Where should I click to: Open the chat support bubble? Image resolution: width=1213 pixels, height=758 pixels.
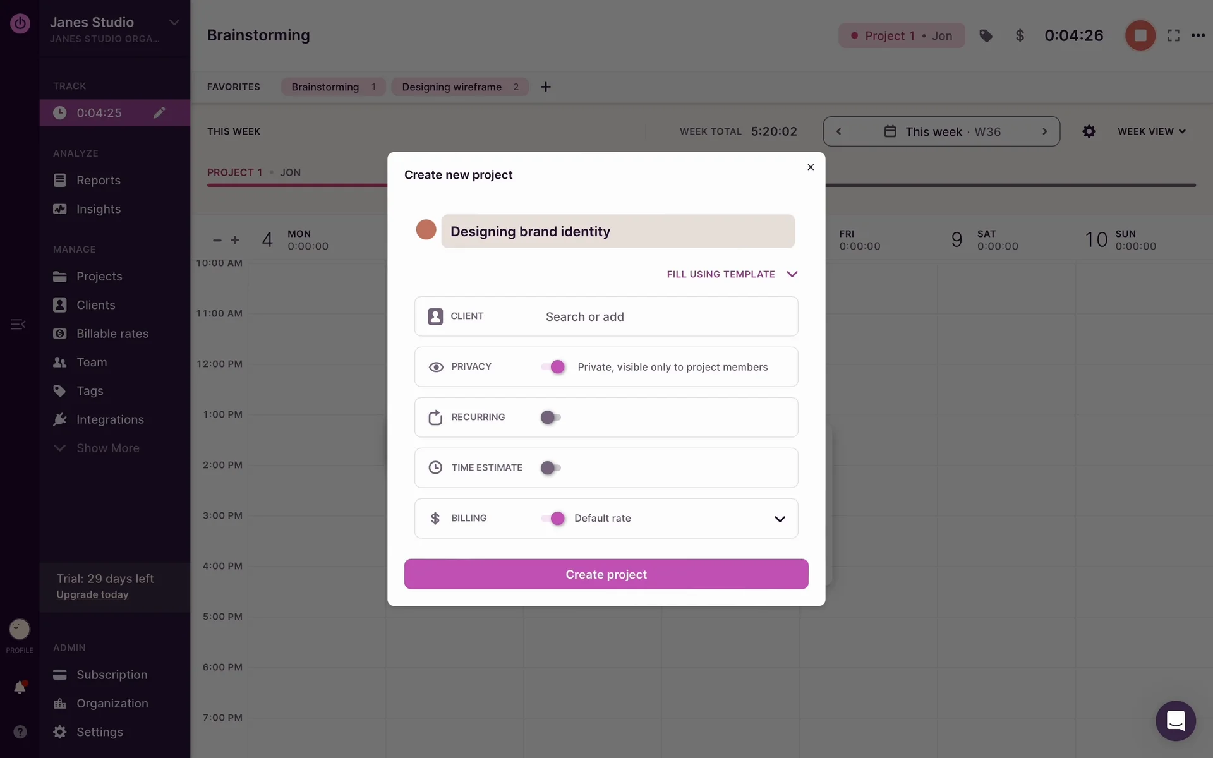click(1175, 721)
